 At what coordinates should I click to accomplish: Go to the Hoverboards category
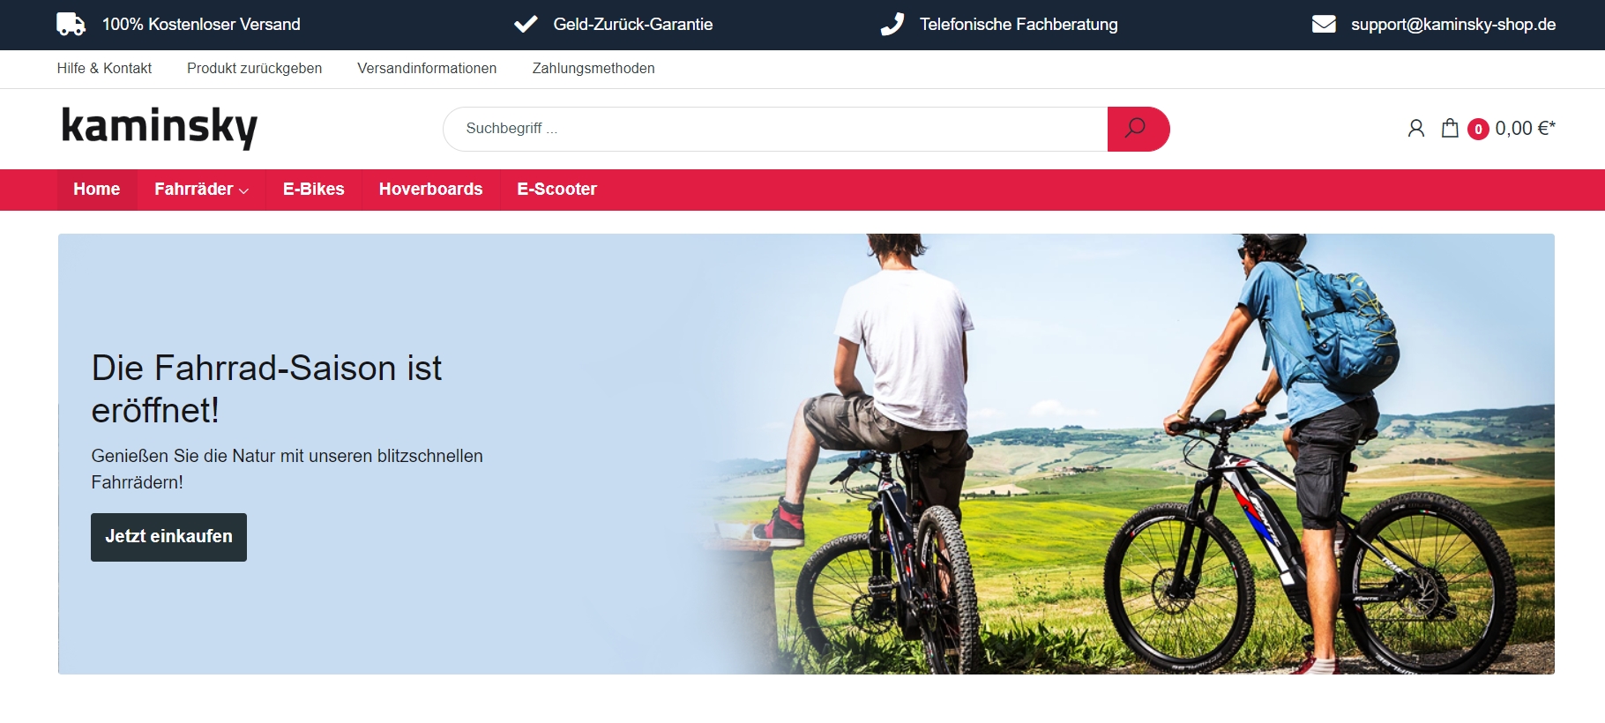430,190
